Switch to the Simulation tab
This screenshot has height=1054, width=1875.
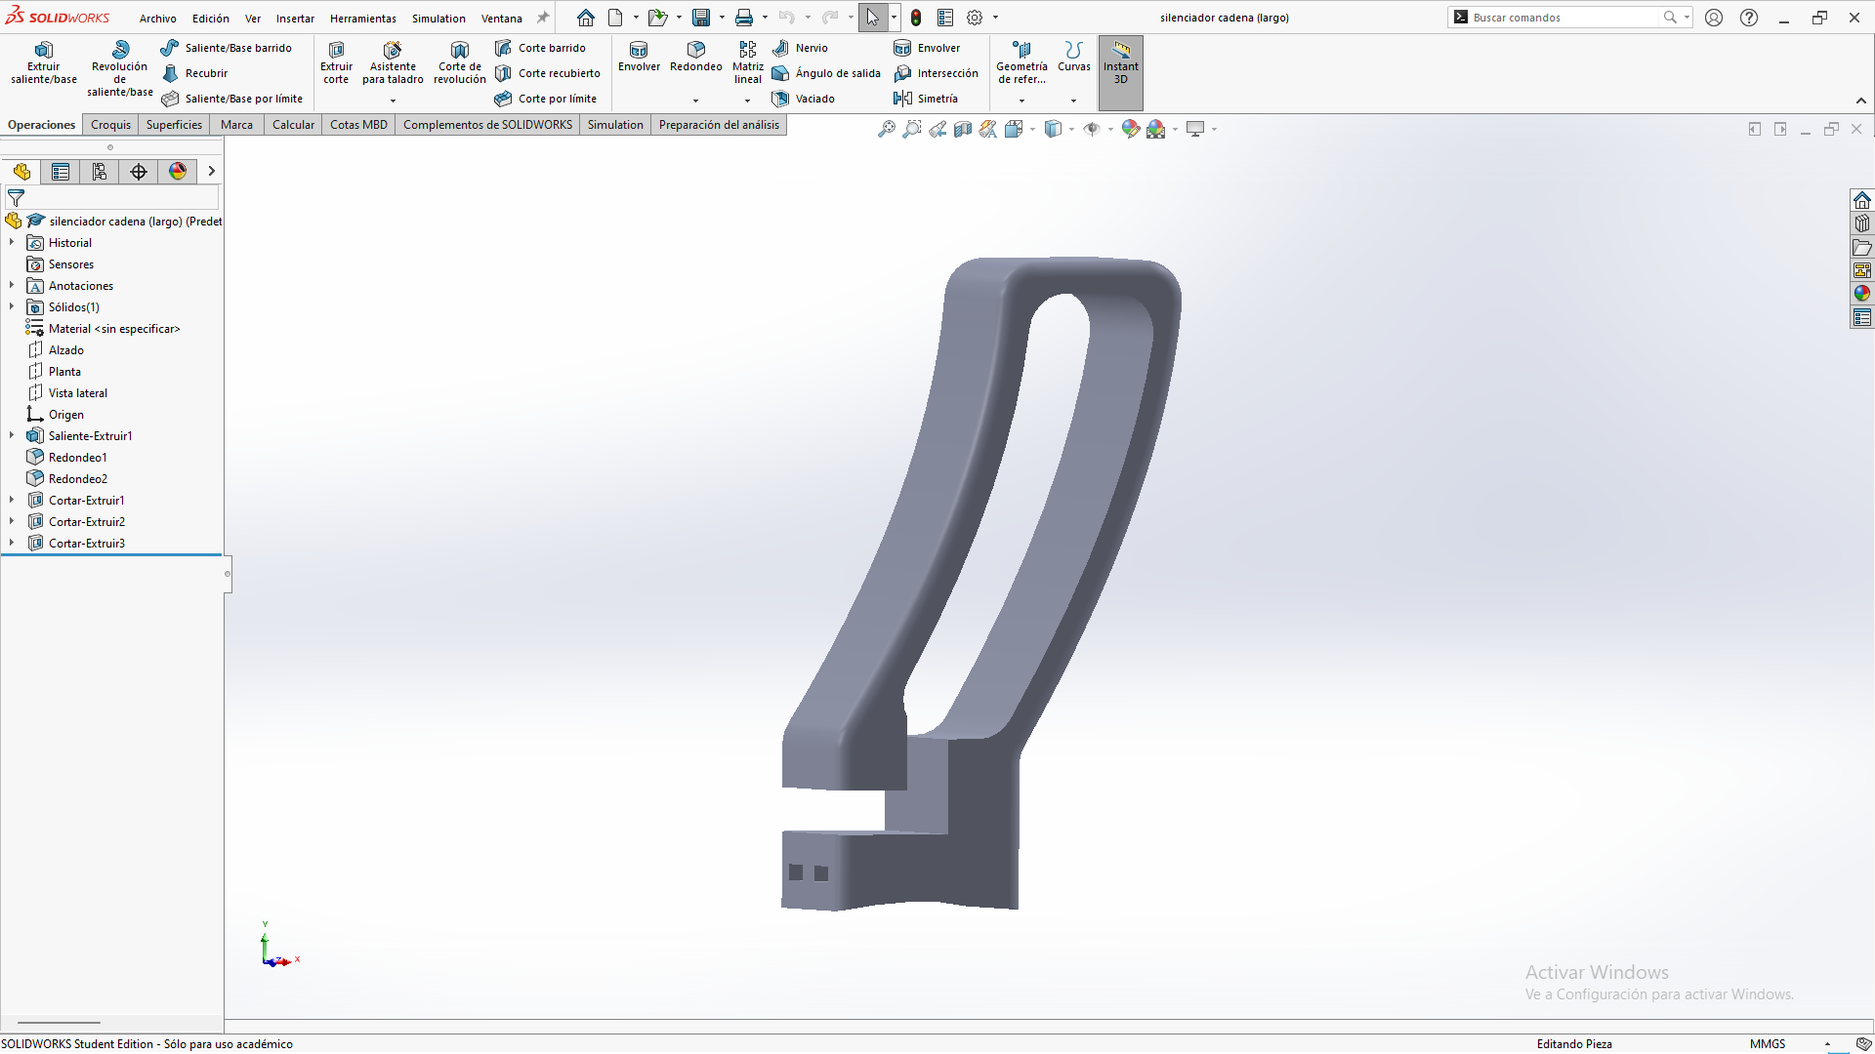615,125
